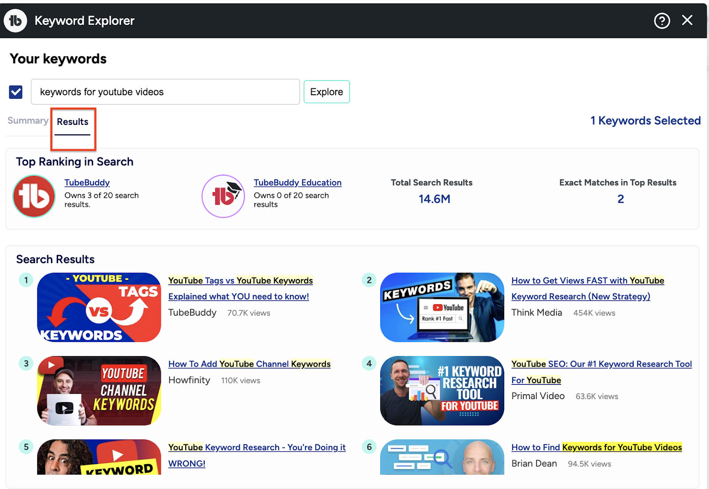Switch to the Summary tab
This screenshot has width=709, height=489.
[x=28, y=120]
